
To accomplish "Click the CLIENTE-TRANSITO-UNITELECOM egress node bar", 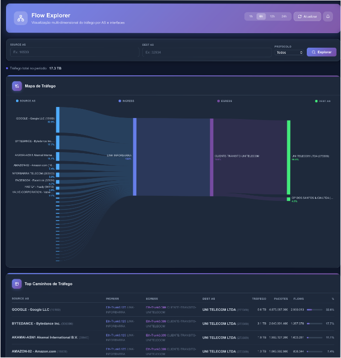I will (212, 157).
